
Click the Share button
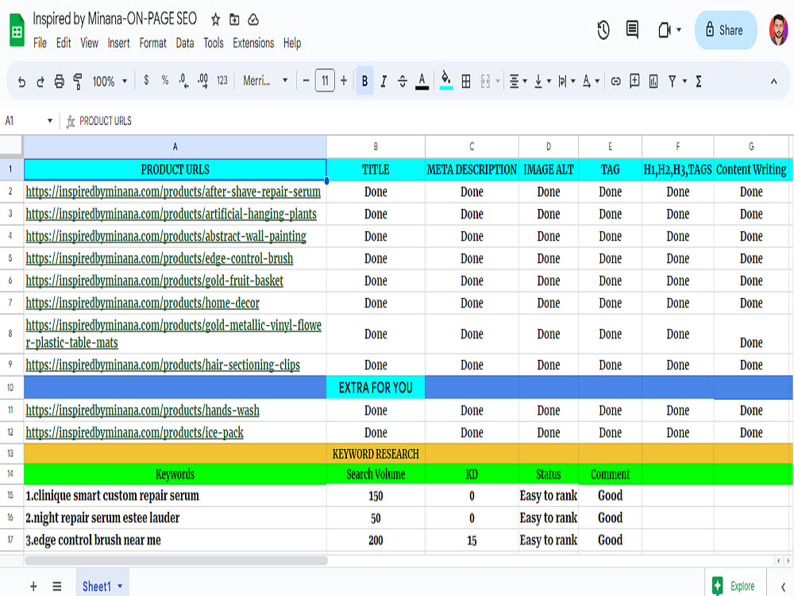click(725, 30)
